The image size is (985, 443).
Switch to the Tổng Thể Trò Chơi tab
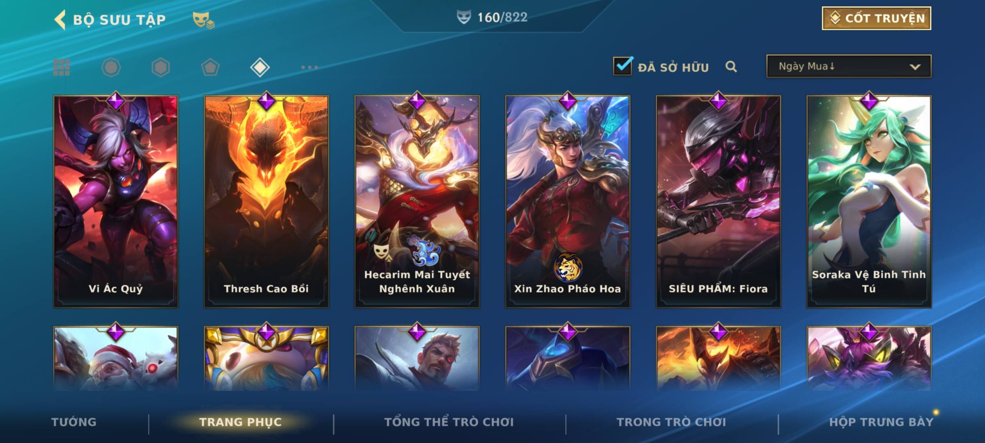tap(449, 422)
